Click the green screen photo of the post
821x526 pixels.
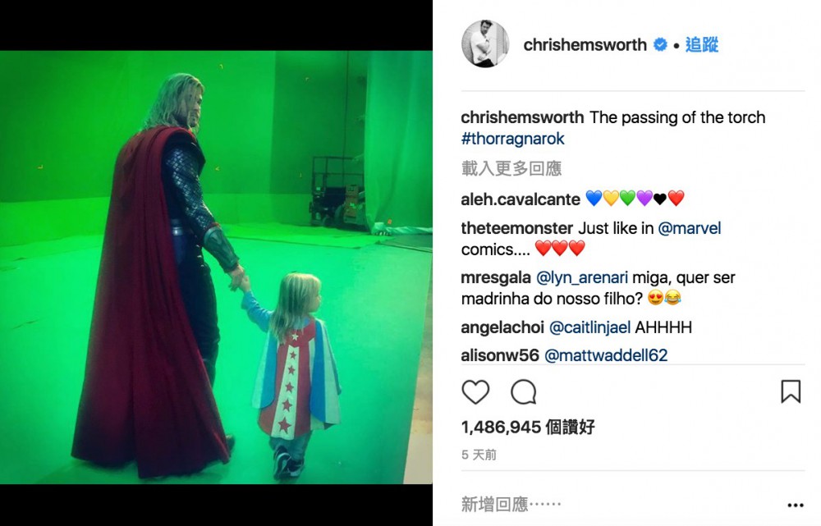click(x=216, y=267)
